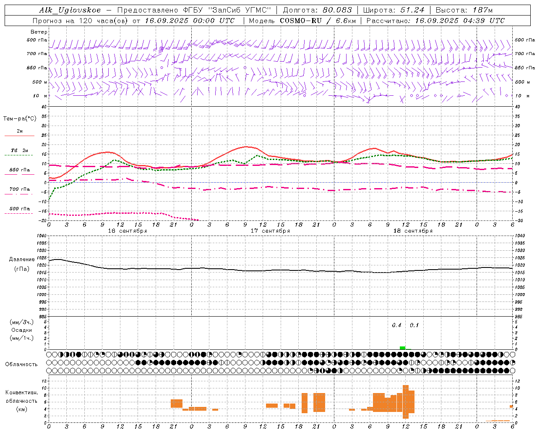Image resolution: width=537 pixels, height=430 pixels.
Task: Click the Td 2м legend label
Action: coord(20,150)
